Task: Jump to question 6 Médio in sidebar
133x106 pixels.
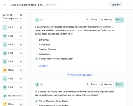Action: click(x=12, y=70)
